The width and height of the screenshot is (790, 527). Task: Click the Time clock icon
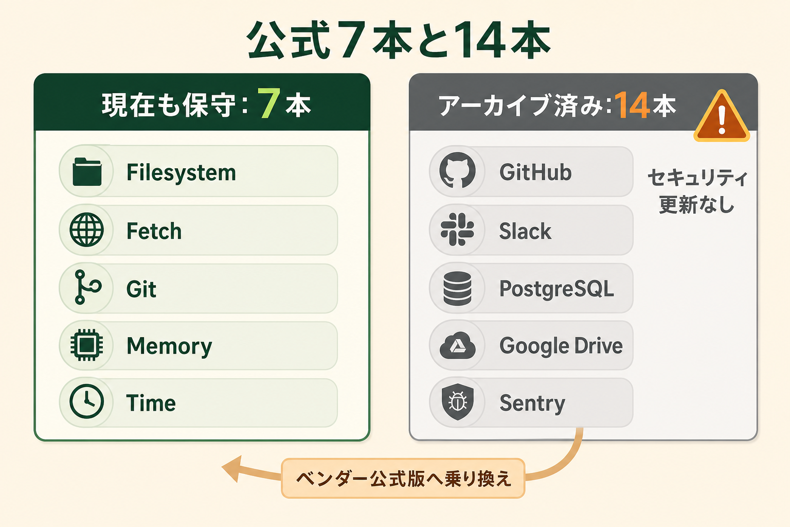click(x=86, y=401)
